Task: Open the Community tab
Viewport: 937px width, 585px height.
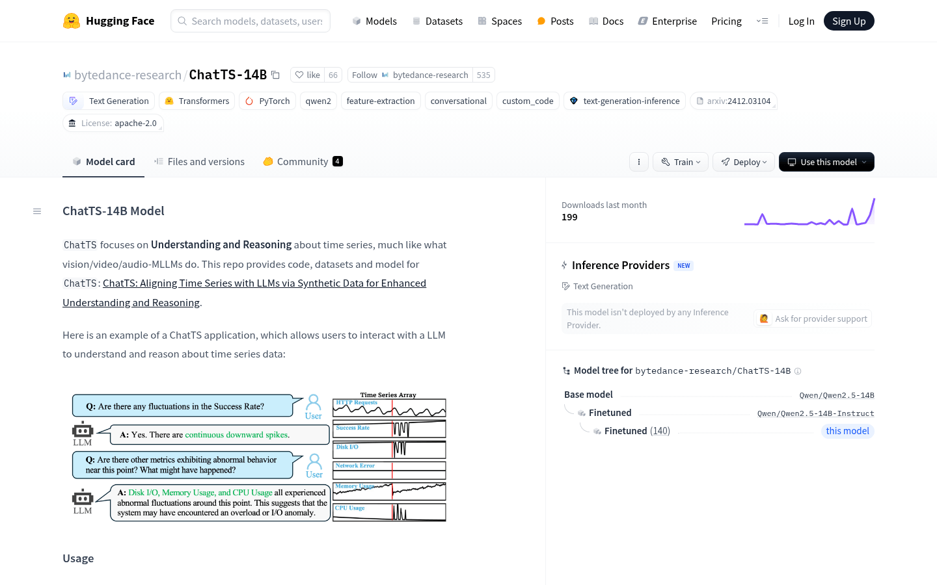Action: pyautogui.click(x=303, y=162)
